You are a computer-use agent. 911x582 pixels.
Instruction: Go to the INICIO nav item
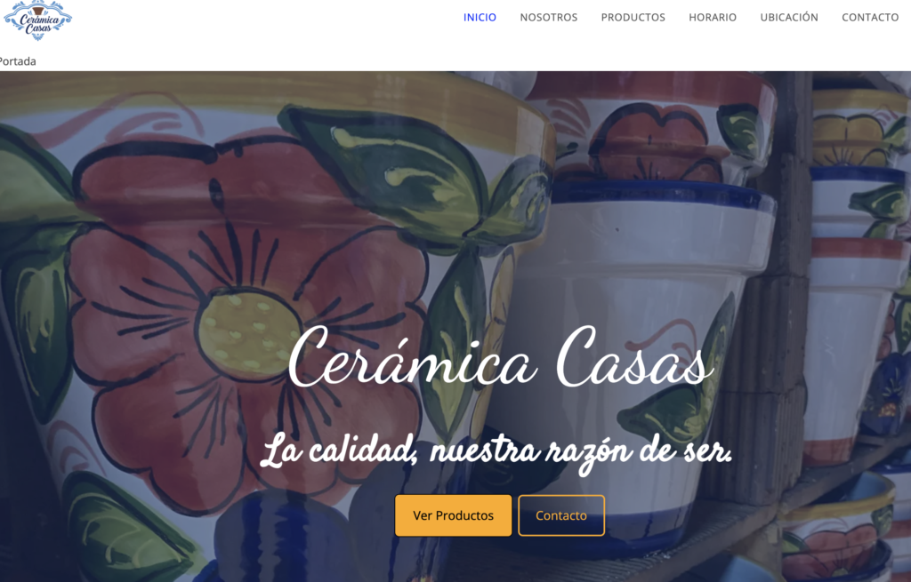(480, 18)
